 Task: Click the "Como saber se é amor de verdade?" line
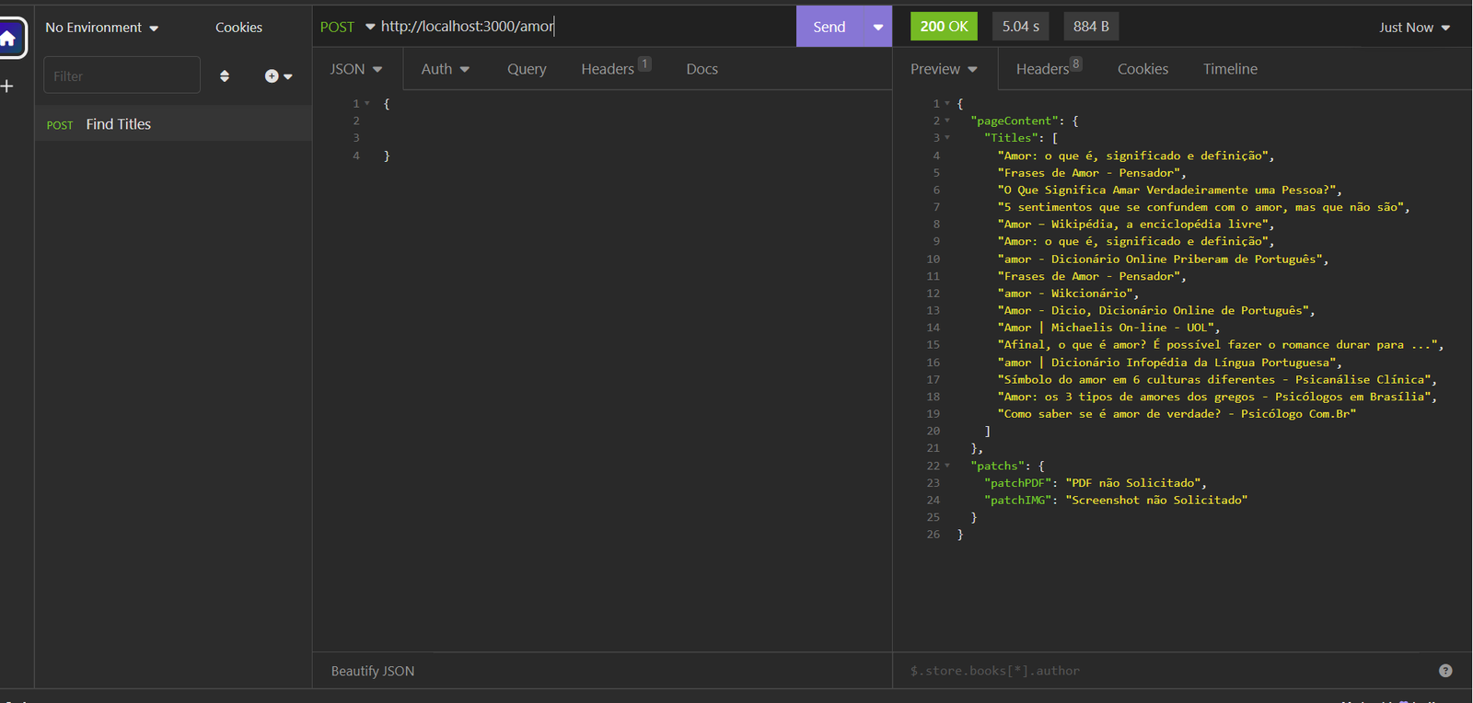1177,414
